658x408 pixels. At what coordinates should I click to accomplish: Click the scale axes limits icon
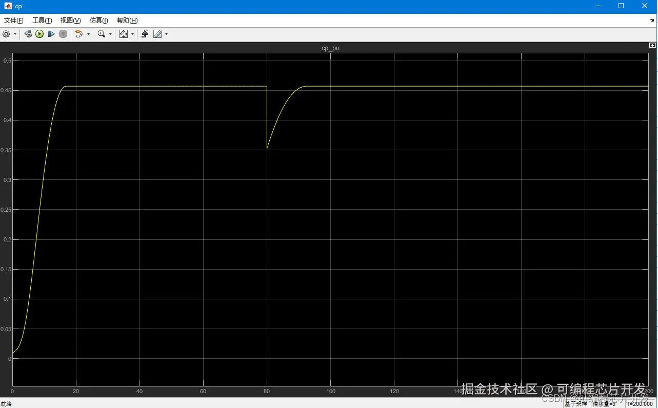tap(124, 34)
